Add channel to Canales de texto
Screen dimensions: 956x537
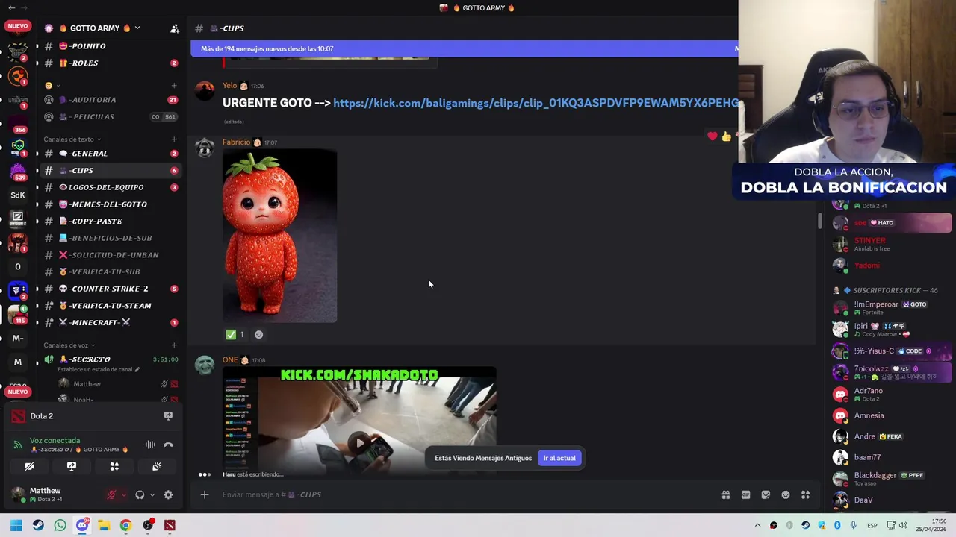pos(174,139)
